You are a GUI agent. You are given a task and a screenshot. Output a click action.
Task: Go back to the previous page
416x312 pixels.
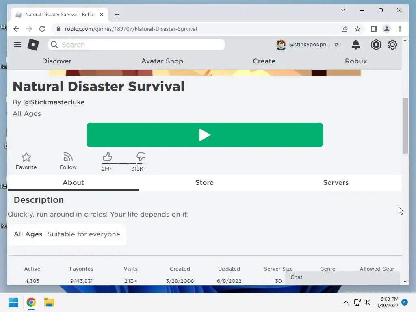click(16, 29)
